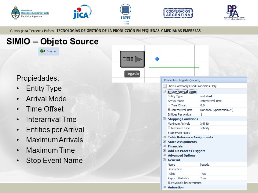Click the llegada label under source

coord(132,73)
